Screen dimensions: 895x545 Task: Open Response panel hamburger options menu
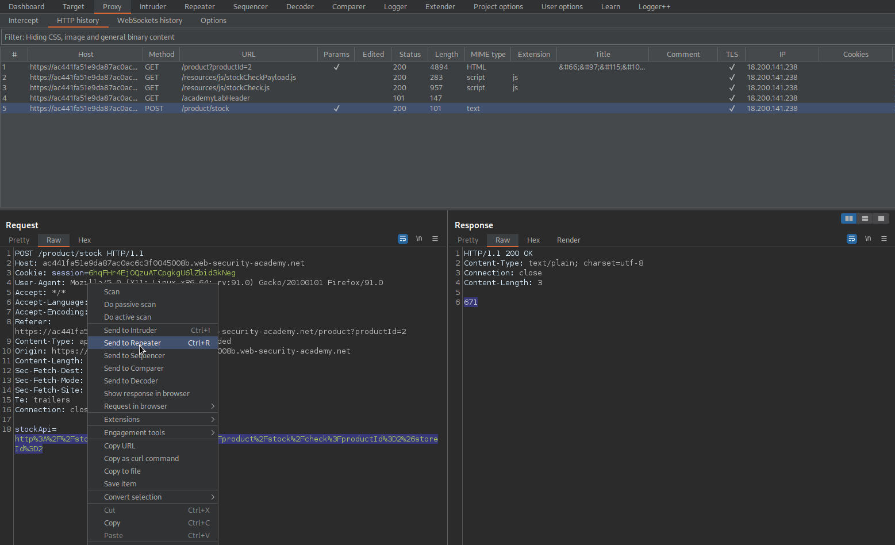[x=884, y=239]
